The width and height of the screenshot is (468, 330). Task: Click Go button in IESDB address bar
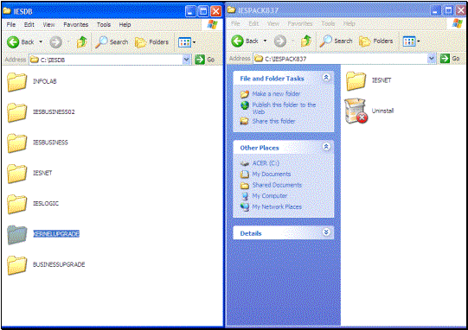pyautogui.click(x=205, y=60)
